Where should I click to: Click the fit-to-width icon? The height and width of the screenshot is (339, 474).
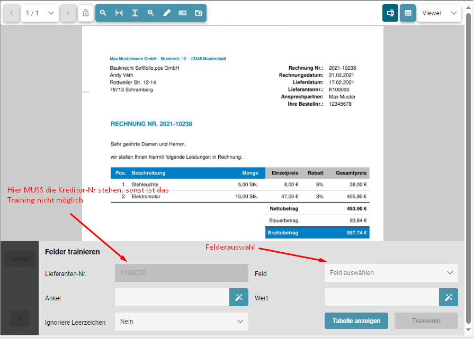[119, 13]
